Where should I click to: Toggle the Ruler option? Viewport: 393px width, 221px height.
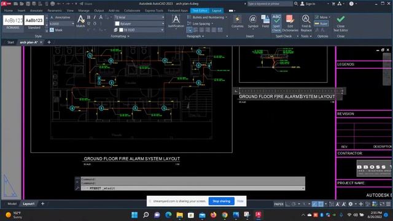click(321, 23)
